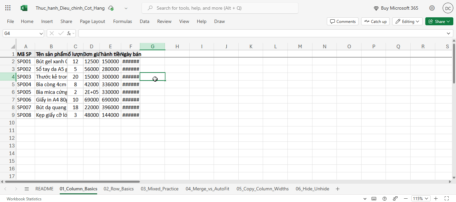Click the keyboard shortcuts icon in status bar
The width and height of the screenshot is (456, 202).
(374, 199)
